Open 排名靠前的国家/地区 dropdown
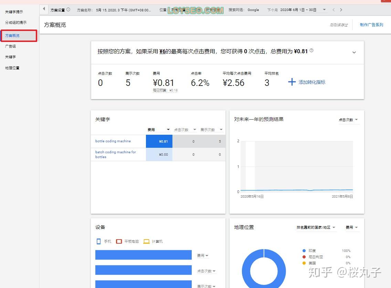 [x=316, y=228]
